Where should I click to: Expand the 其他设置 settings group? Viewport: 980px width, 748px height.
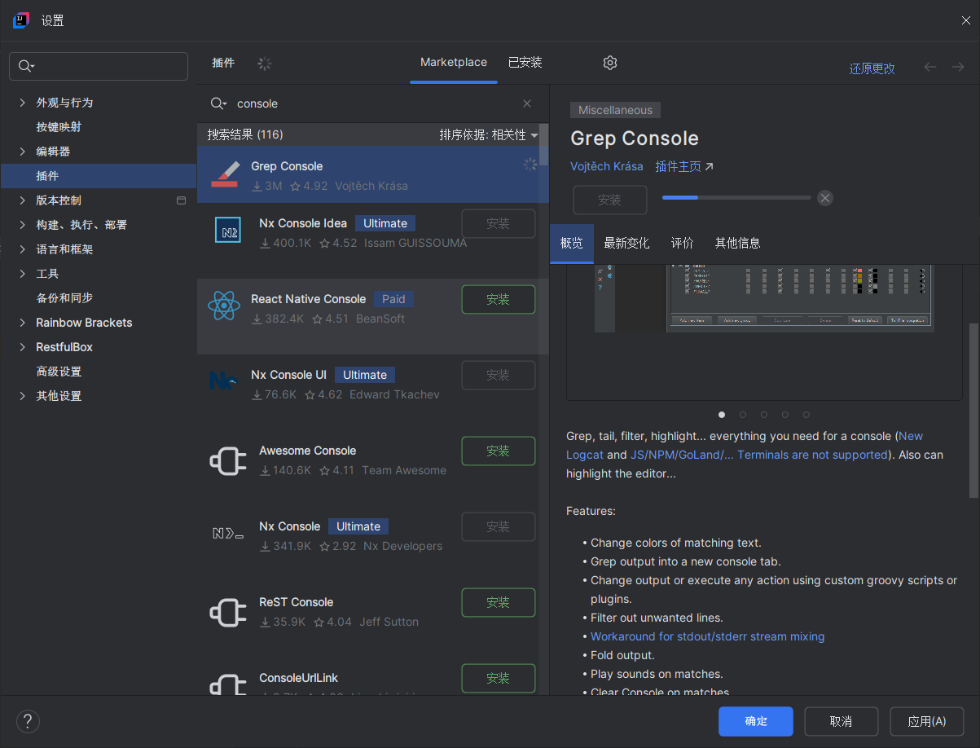click(22, 396)
